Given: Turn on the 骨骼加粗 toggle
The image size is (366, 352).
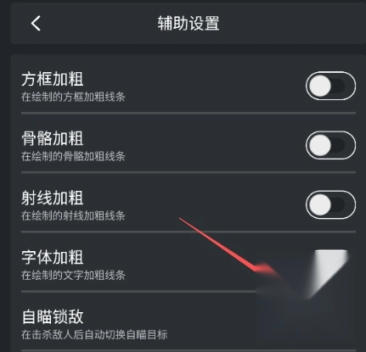Looking at the screenshot, I should 330,145.
